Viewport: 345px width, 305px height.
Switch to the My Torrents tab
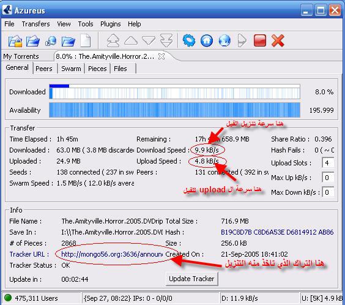pyautogui.click(x=21, y=56)
